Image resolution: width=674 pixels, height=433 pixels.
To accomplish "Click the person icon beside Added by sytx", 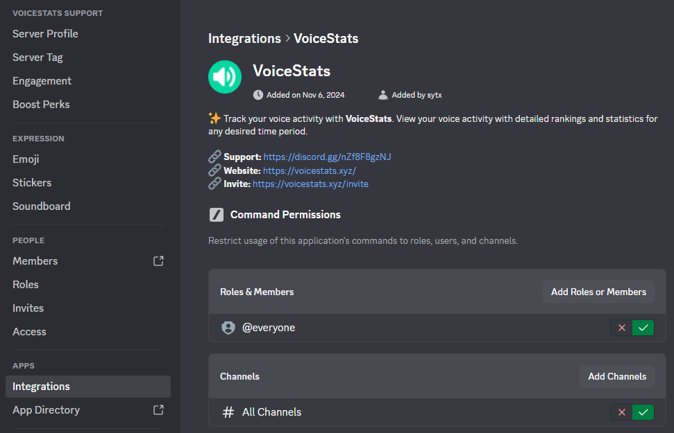I will point(383,95).
